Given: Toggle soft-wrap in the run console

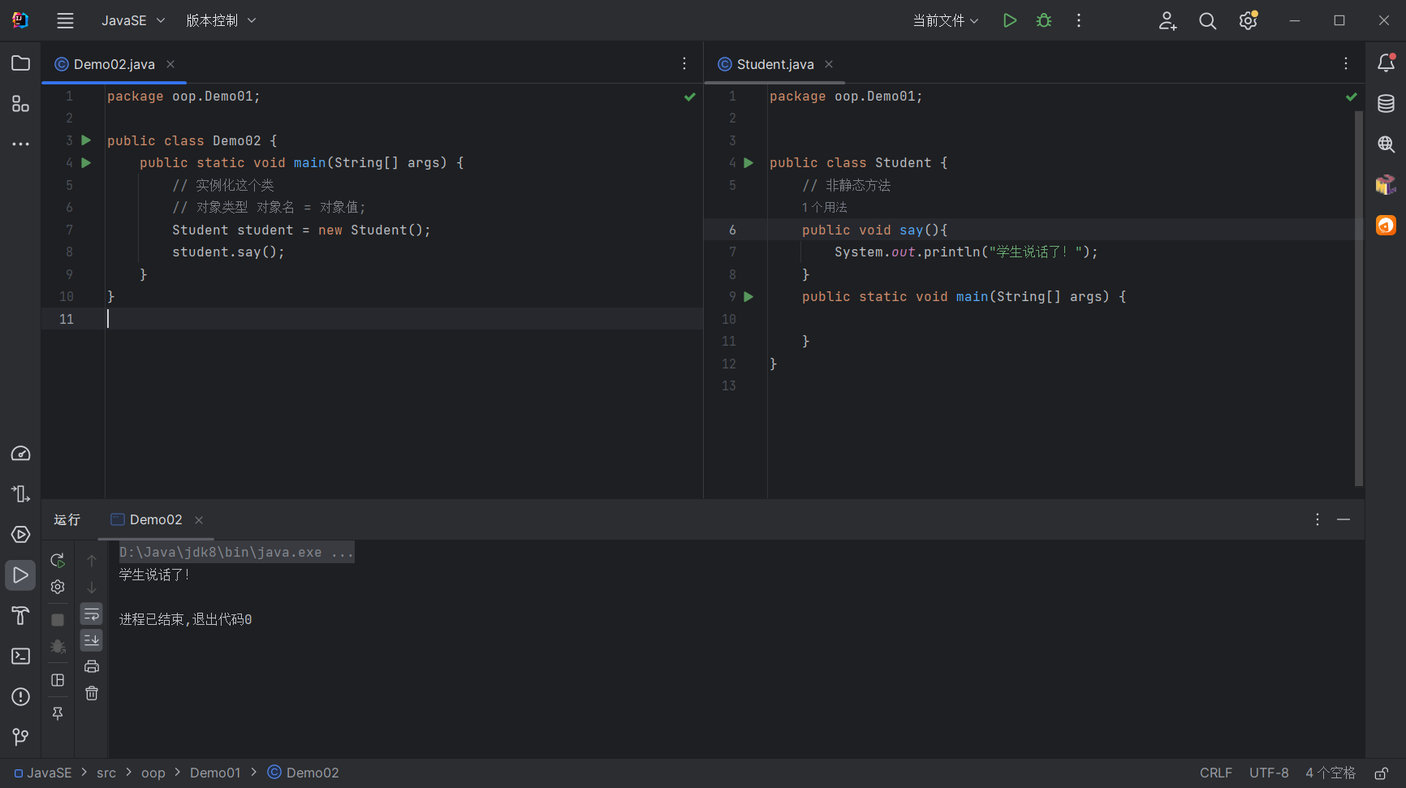Looking at the screenshot, I should point(92,614).
